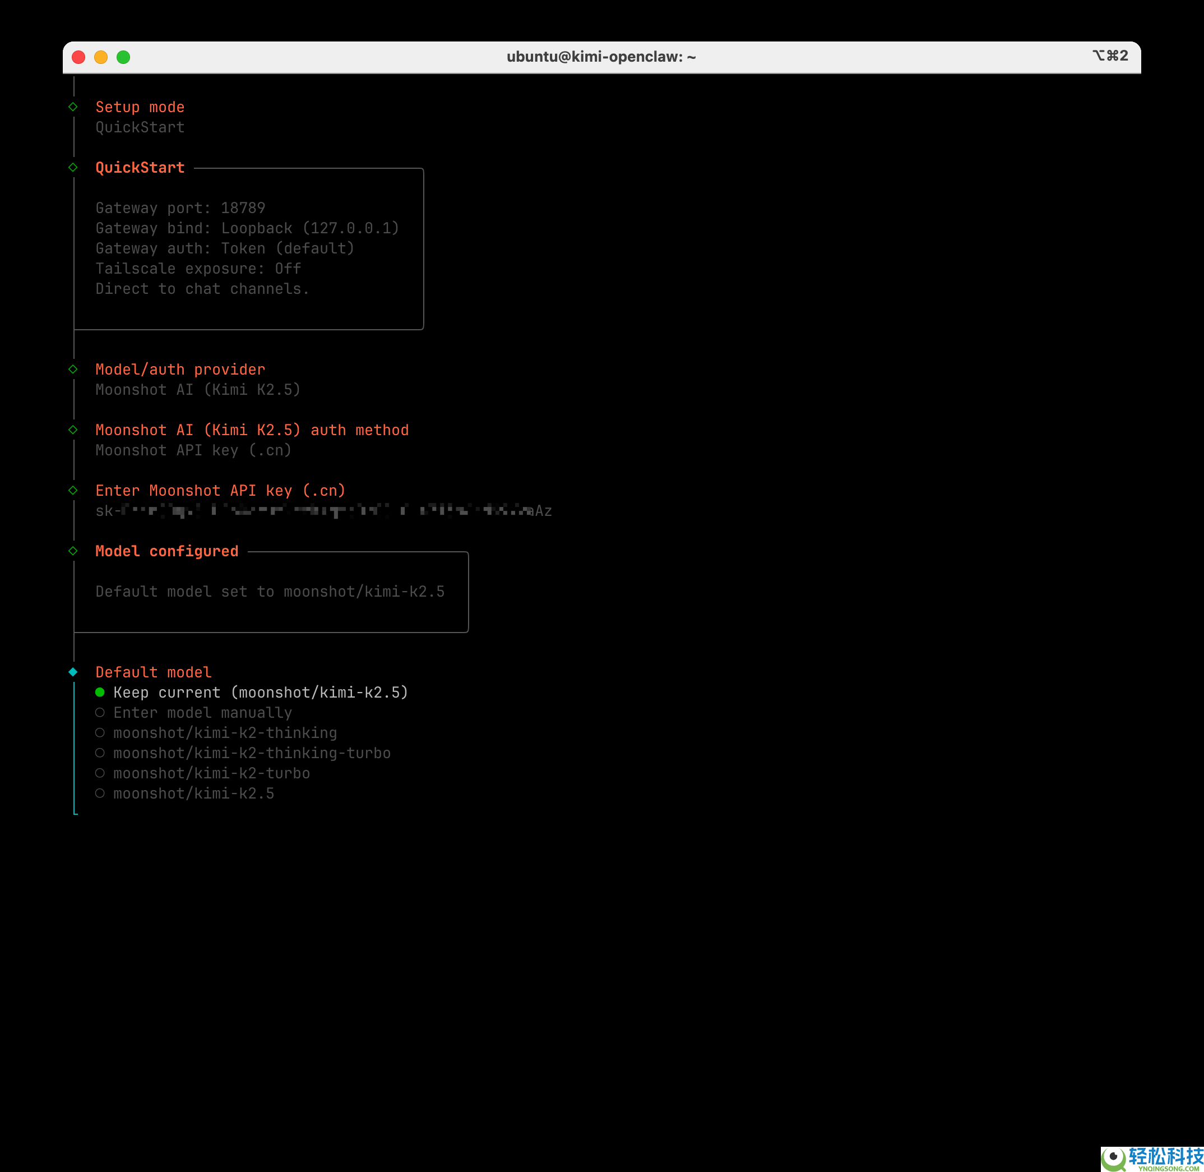Pick the moonshot/kimi-k2-thinking-turbo model option

tap(243, 754)
